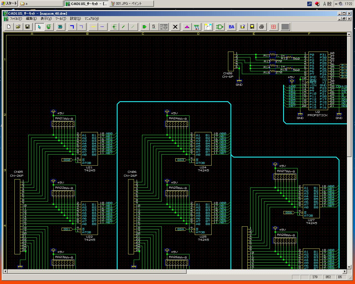This screenshot has height=284, width=355.
Task: Switch to 001.JPG Paint taskbar button
Action: [x=131, y=4]
